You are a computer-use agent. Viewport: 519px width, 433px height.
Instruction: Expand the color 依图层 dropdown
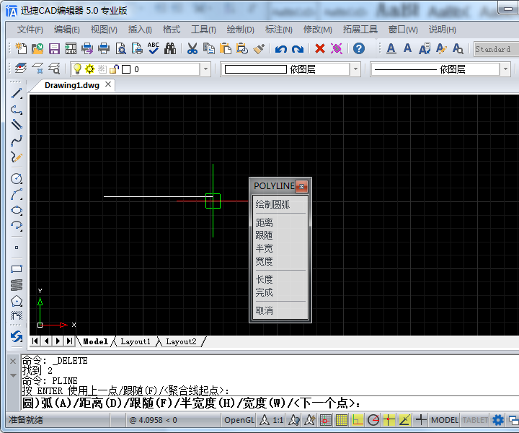click(356, 69)
